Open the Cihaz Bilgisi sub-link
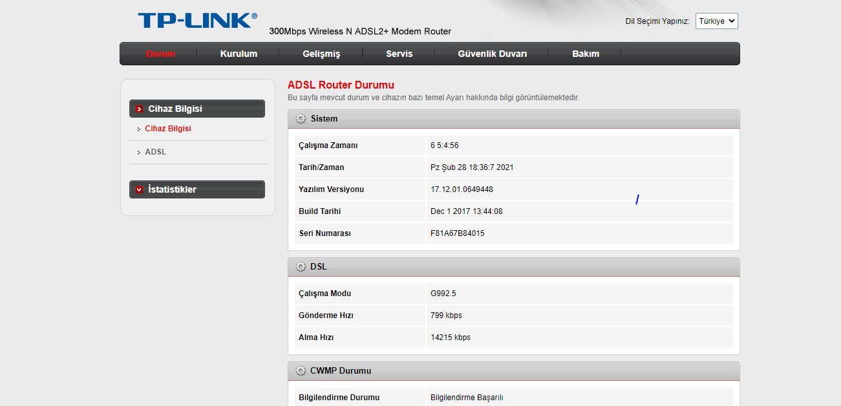841x406 pixels. 168,129
